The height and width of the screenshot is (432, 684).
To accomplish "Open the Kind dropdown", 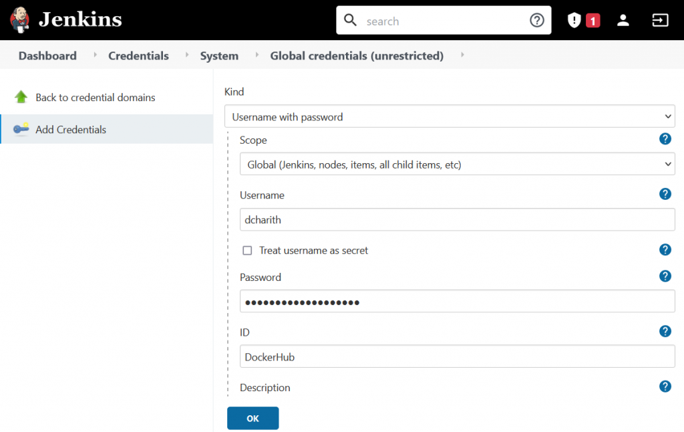I will [x=450, y=116].
